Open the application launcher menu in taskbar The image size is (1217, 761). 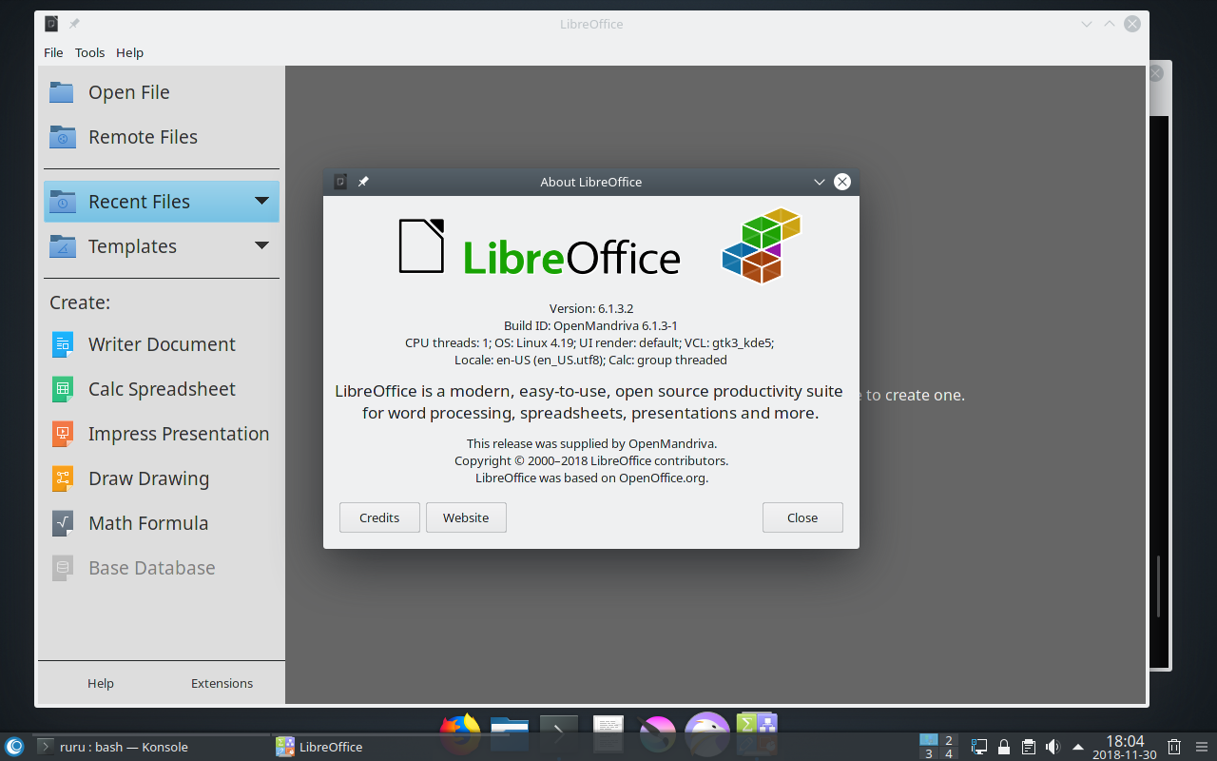[14, 747]
